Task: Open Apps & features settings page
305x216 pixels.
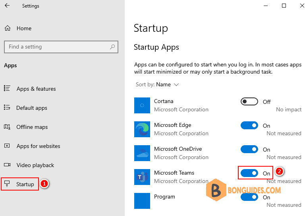Action: tap(36, 89)
